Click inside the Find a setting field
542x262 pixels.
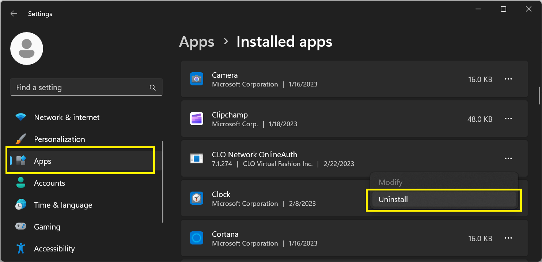coord(73,87)
